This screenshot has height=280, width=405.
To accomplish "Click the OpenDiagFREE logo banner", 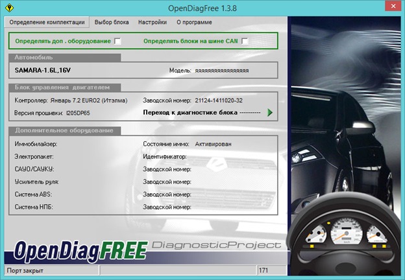I will [81, 251].
